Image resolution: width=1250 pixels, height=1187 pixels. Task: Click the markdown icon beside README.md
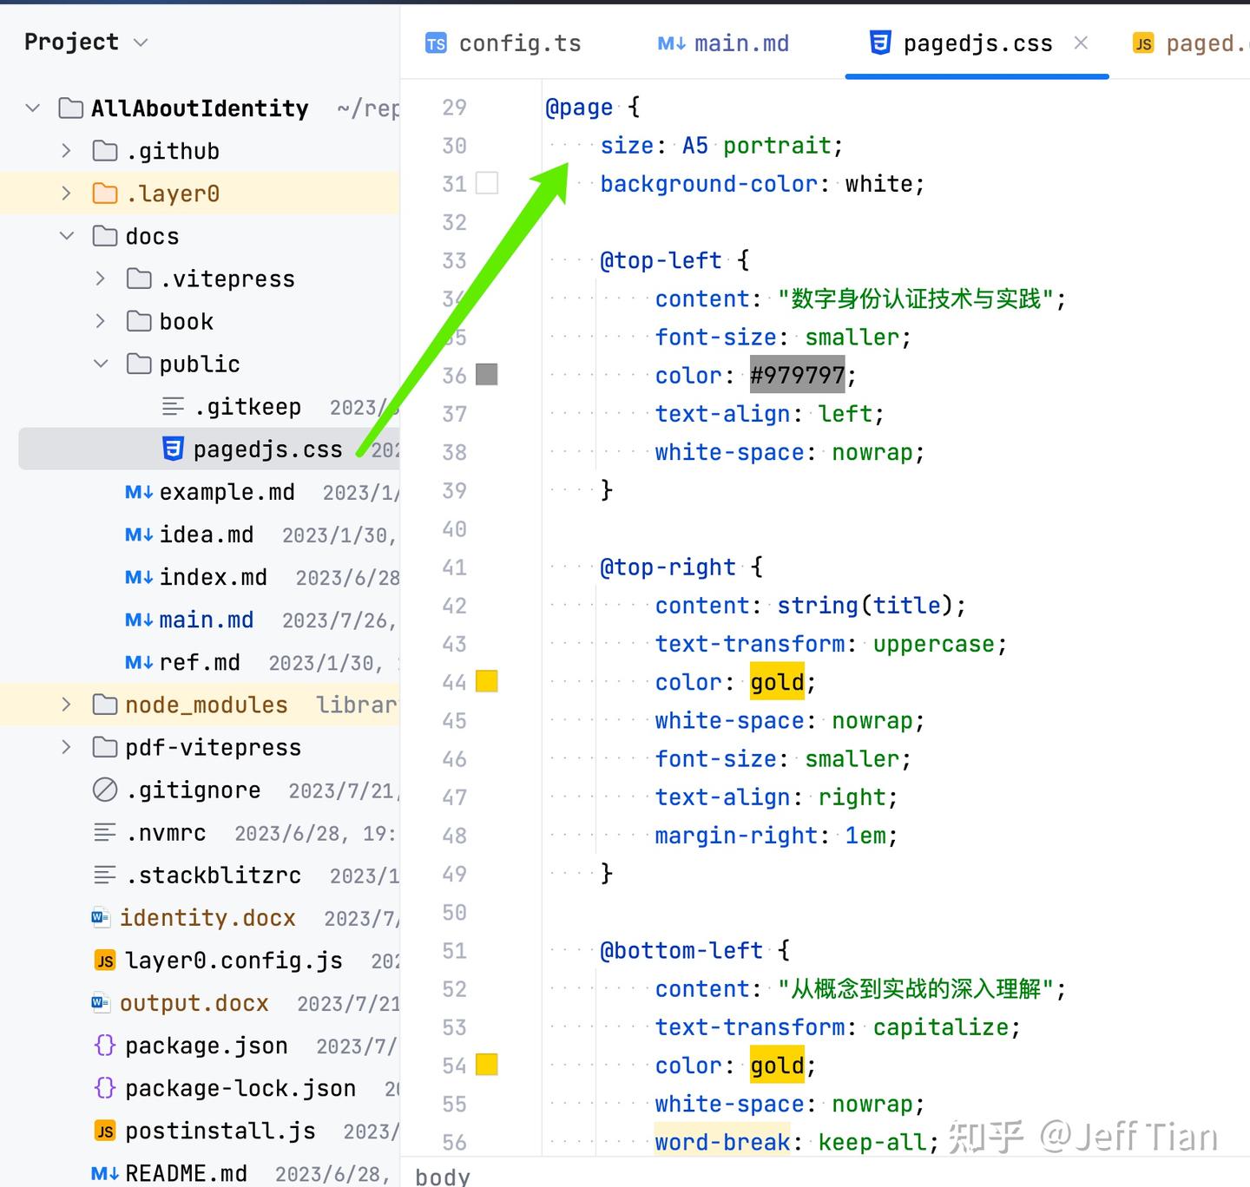pos(104,1173)
